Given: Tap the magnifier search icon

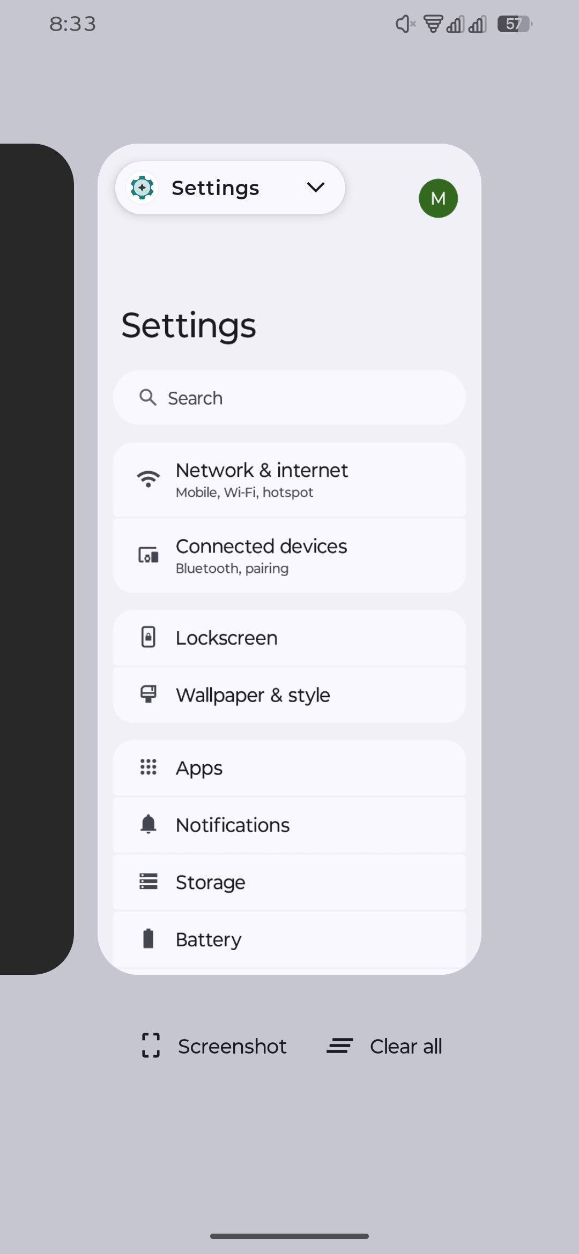Looking at the screenshot, I should [147, 398].
